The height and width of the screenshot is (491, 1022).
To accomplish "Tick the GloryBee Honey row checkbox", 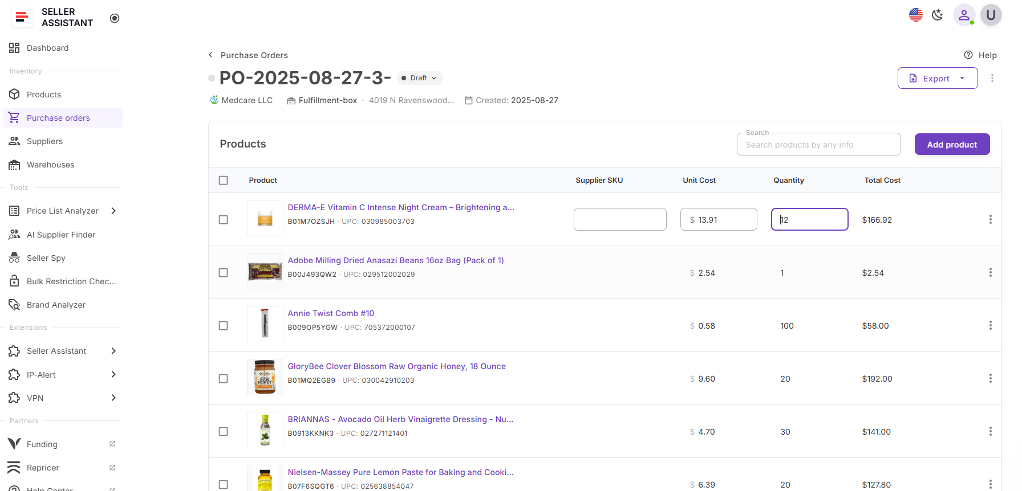I will click(224, 379).
